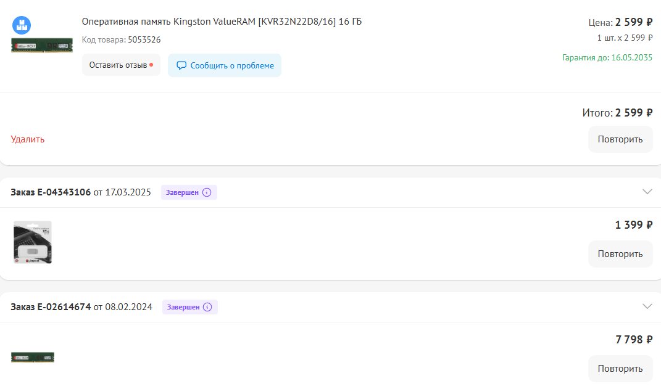Open the USB flash drive thumbnail

click(33, 242)
